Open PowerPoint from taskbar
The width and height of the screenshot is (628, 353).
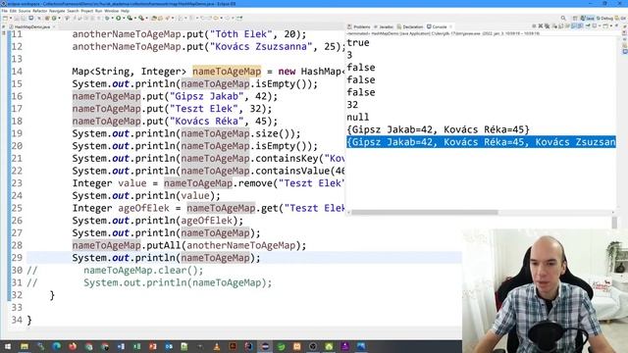153,346
